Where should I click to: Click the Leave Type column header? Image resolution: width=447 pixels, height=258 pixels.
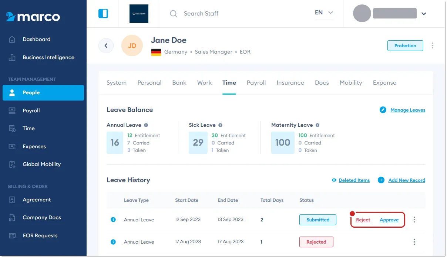coord(136,200)
